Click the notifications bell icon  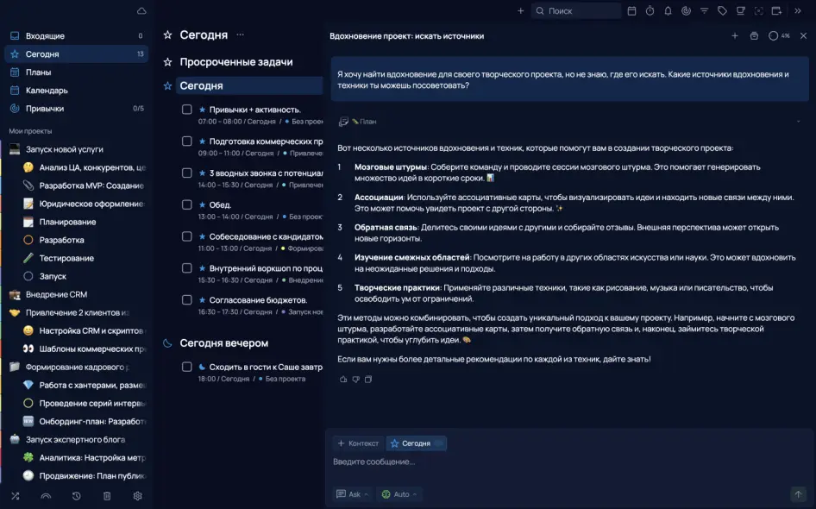click(x=668, y=11)
